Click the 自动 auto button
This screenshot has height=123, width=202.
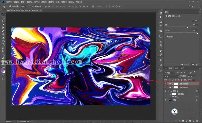point(195,21)
